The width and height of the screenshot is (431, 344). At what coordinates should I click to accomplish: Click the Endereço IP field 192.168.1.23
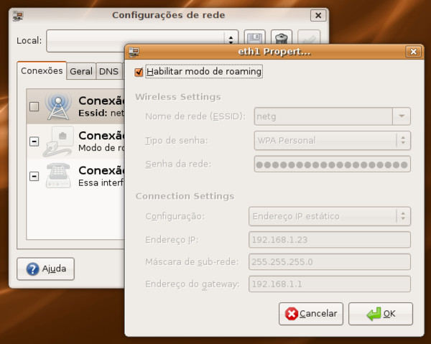(x=330, y=240)
